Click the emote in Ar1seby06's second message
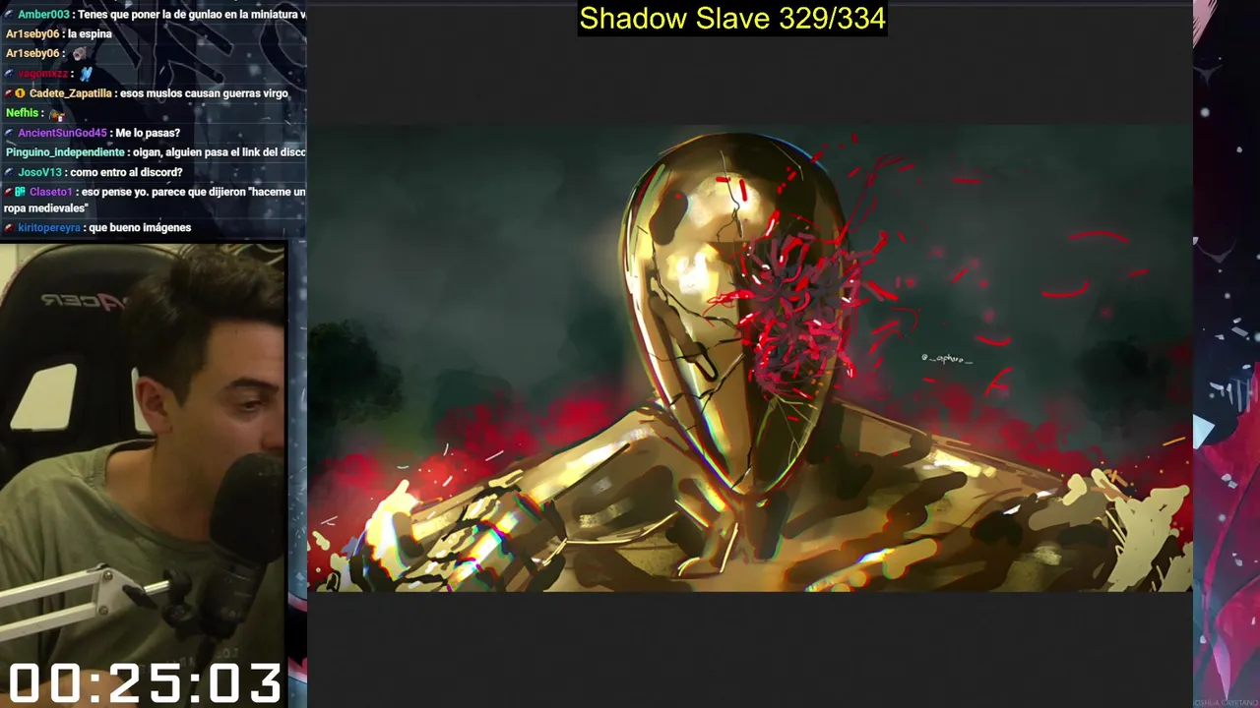This screenshot has width=1260, height=708. pos(79,54)
